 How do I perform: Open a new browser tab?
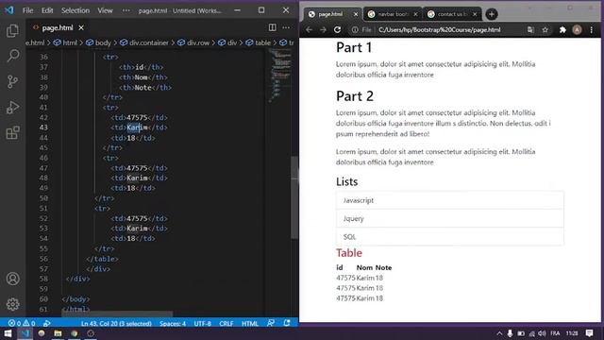click(491, 14)
